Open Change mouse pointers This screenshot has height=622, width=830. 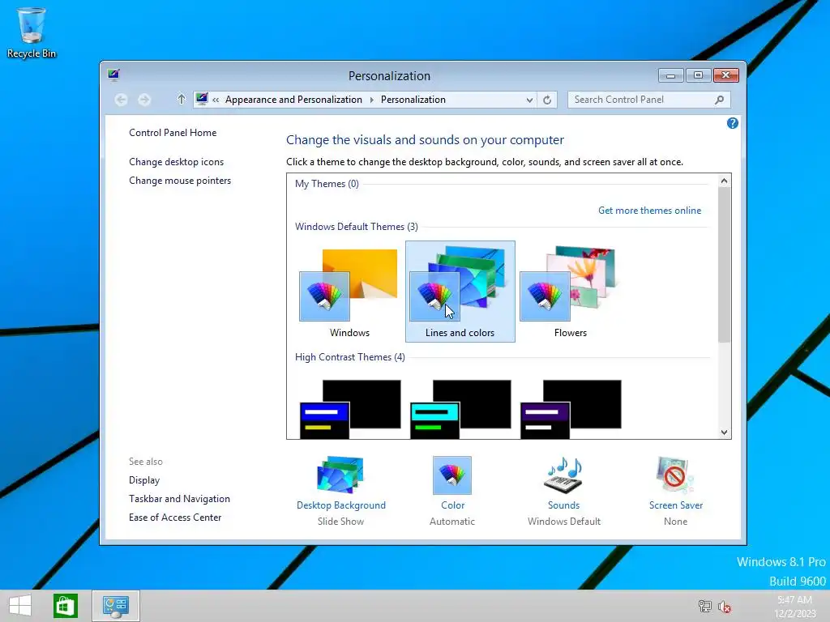(x=180, y=181)
